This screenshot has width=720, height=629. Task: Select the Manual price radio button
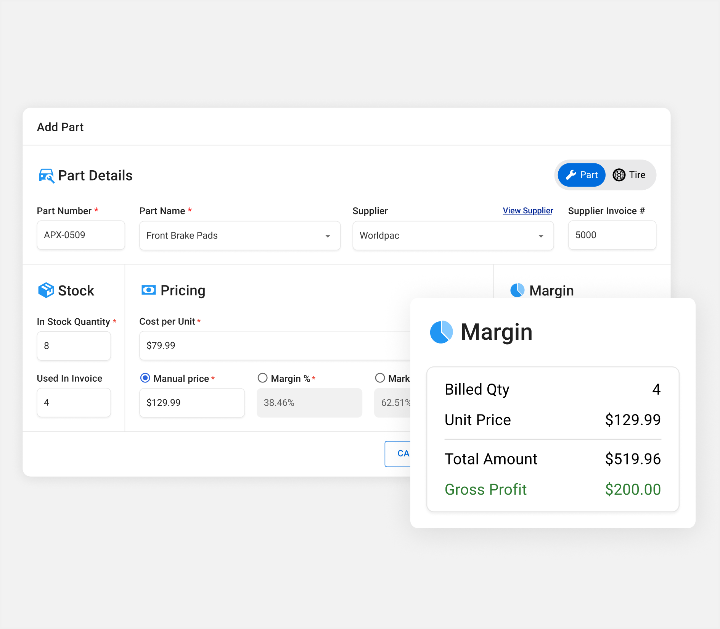click(x=145, y=378)
